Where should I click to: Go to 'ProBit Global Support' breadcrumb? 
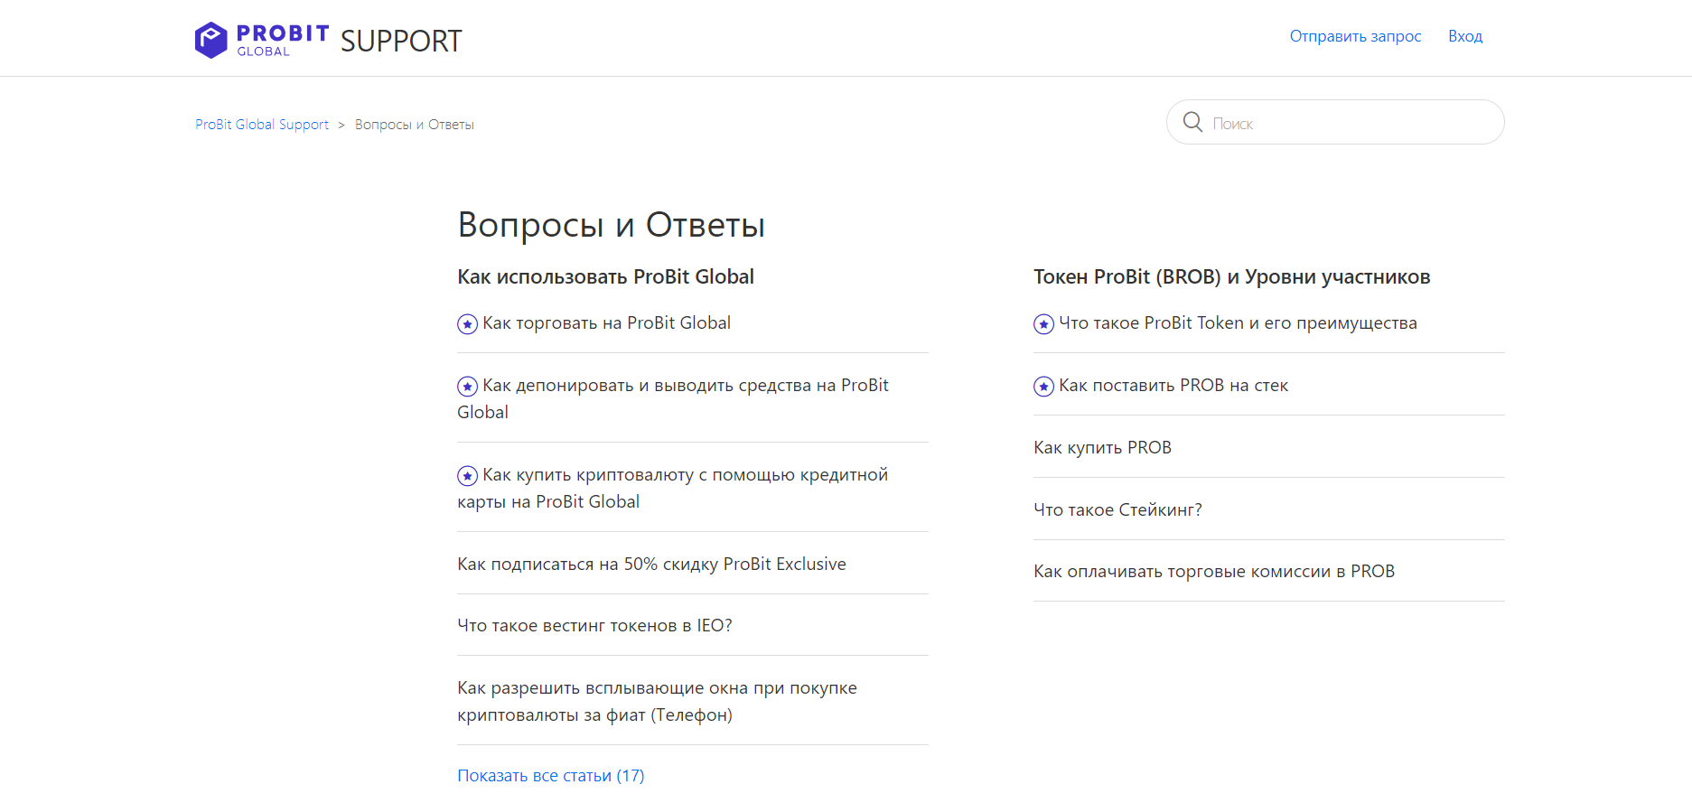click(262, 125)
